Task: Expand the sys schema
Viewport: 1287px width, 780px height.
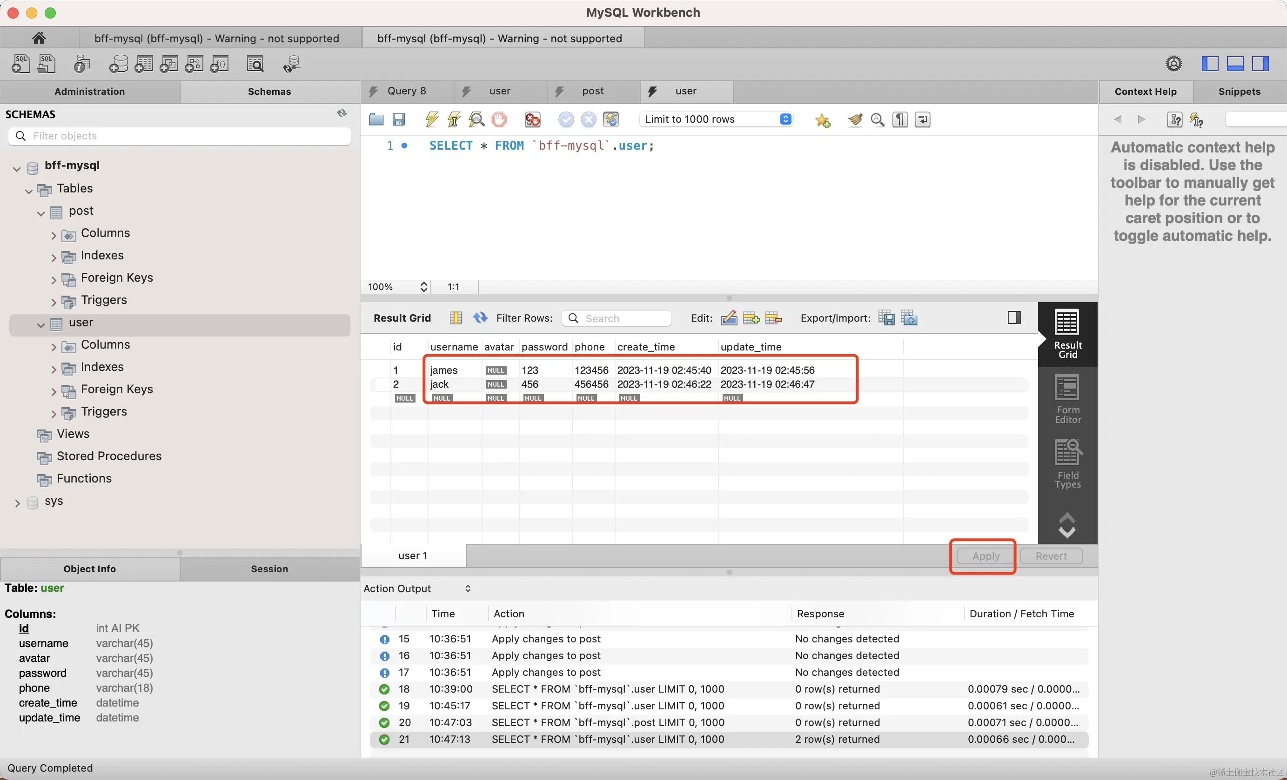Action: (16, 502)
